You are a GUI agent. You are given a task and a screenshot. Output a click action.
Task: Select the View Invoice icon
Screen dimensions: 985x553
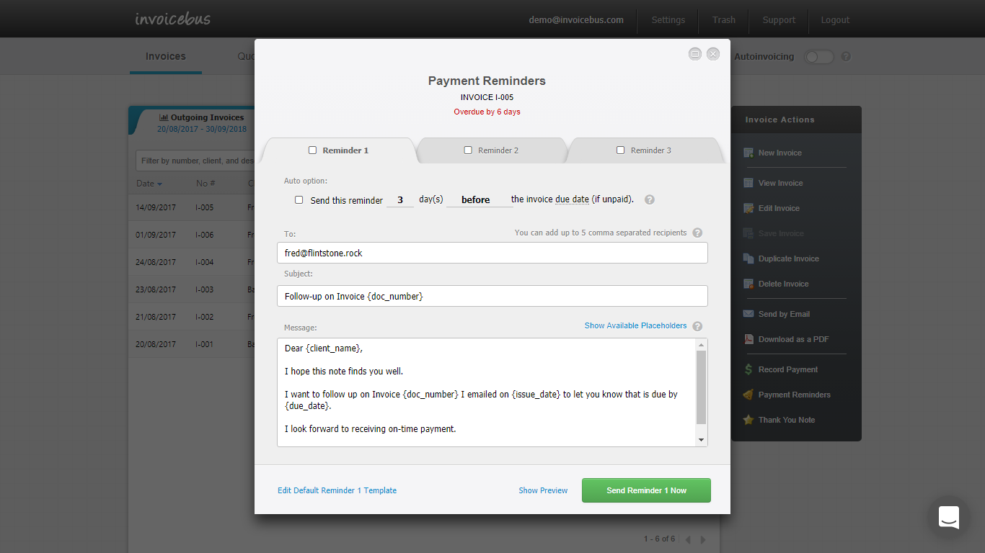(x=748, y=182)
